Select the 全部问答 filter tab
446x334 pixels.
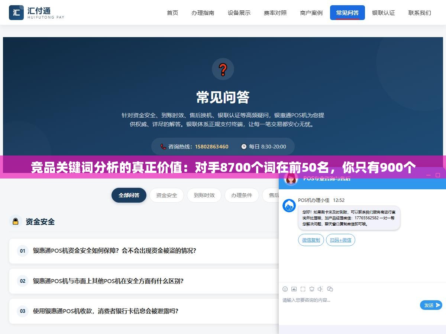(x=129, y=195)
